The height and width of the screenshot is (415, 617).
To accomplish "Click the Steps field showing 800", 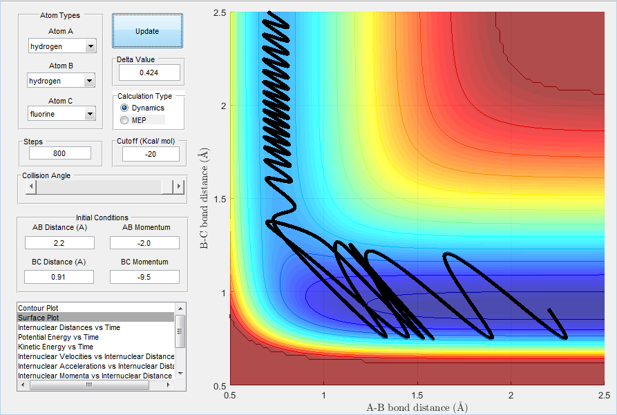I will 60,153.
